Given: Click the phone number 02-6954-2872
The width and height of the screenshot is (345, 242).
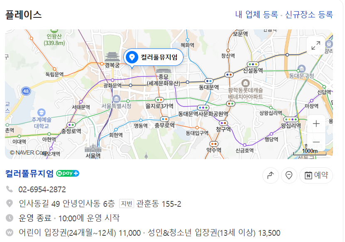Looking at the screenshot, I should [42, 189].
